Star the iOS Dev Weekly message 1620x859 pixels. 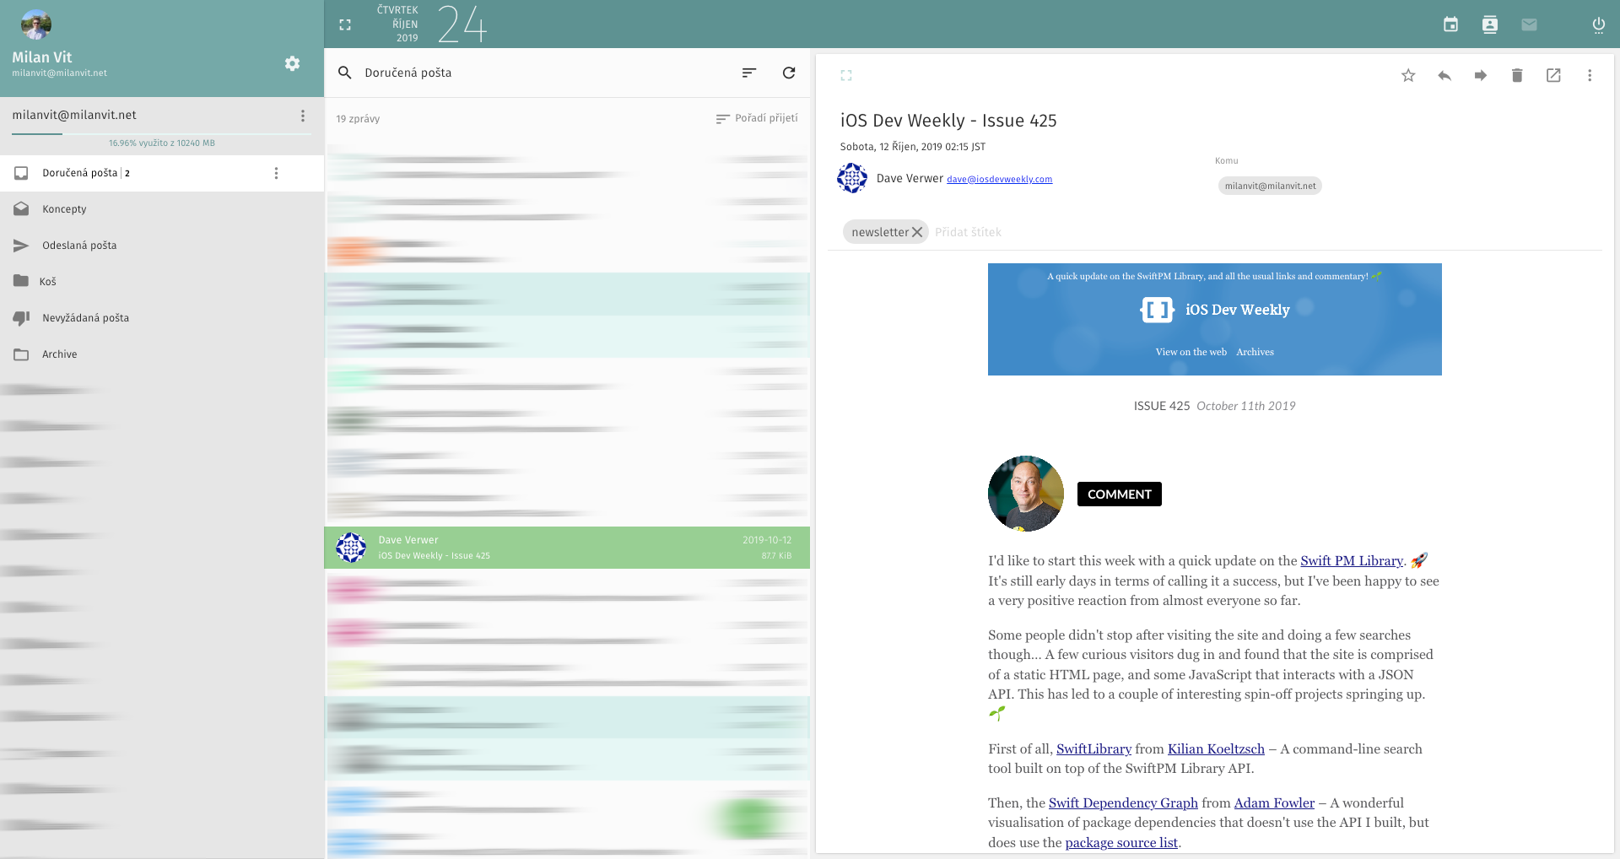pyautogui.click(x=1408, y=75)
